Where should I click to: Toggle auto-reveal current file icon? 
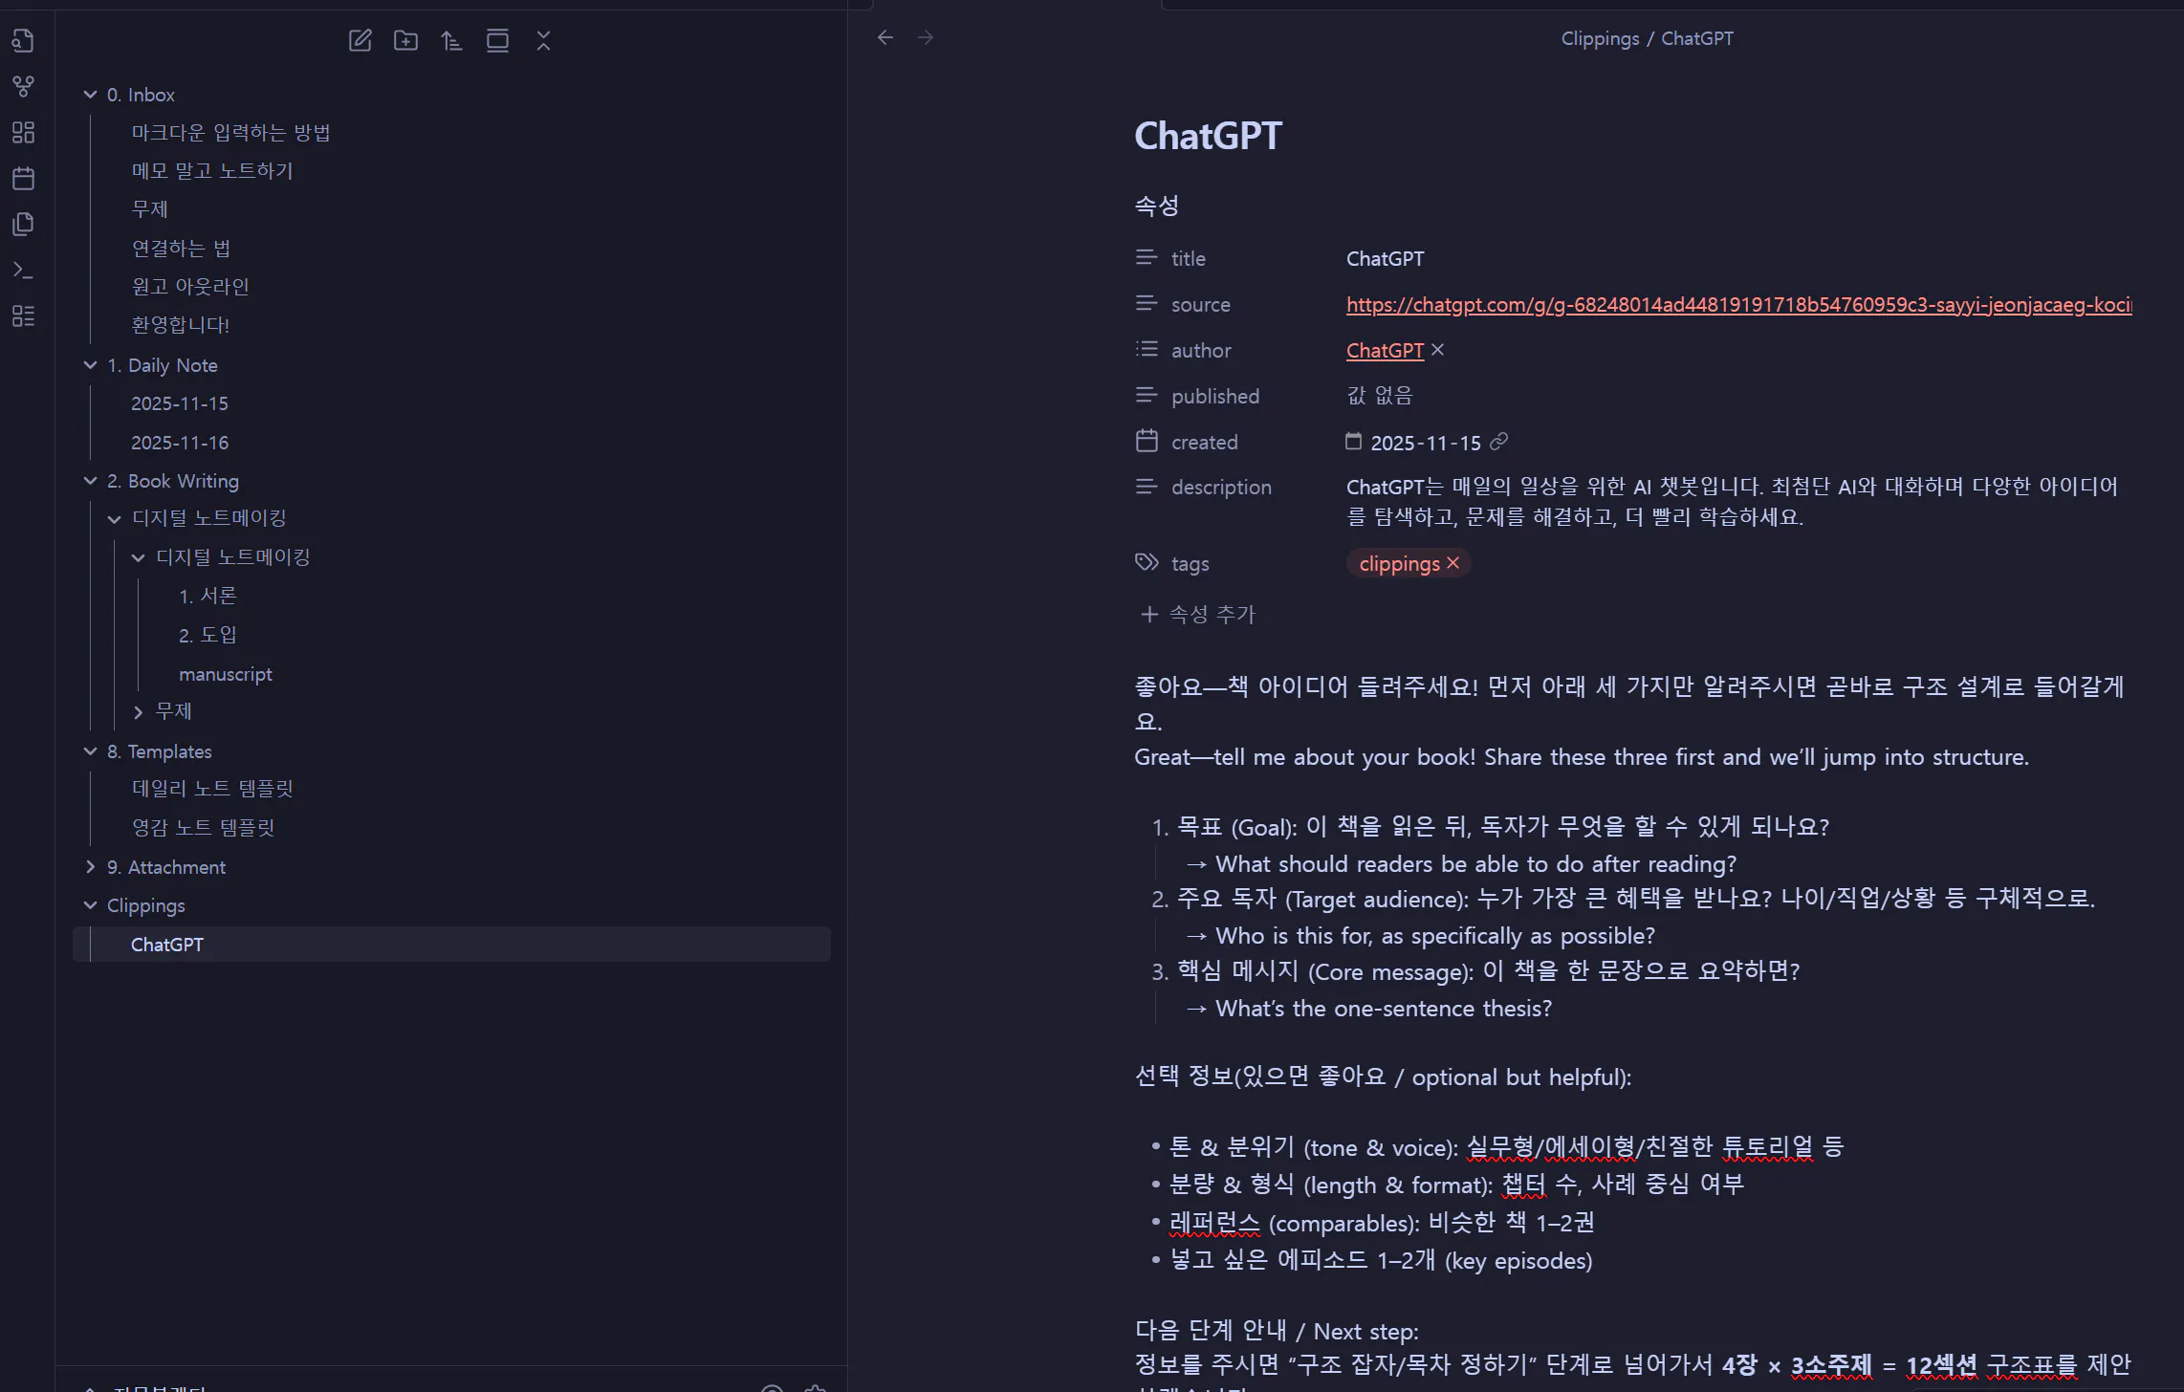(497, 40)
